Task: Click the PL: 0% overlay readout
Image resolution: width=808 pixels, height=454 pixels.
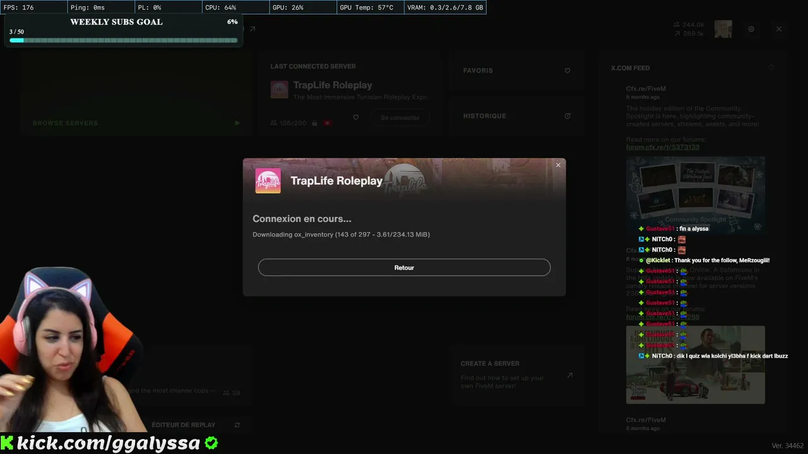Action: coord(150,8)
